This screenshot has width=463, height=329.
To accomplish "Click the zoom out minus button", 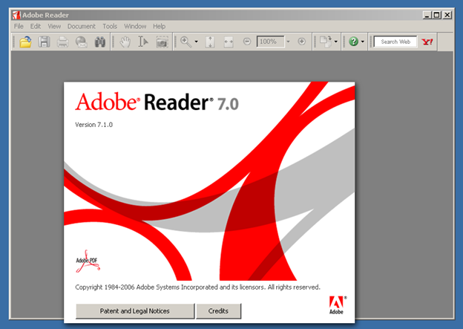I will tap(247, 42).
